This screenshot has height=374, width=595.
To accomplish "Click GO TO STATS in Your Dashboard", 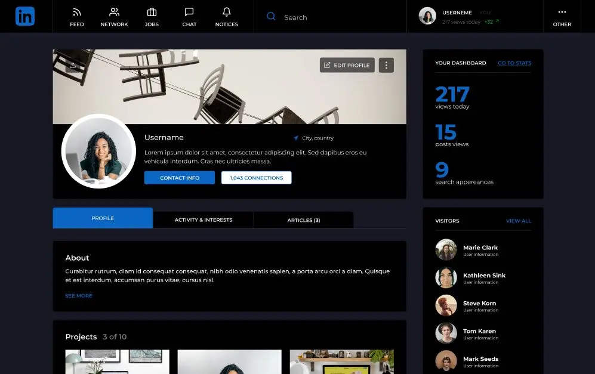I will pyautogui.click(x=514, y=63).
